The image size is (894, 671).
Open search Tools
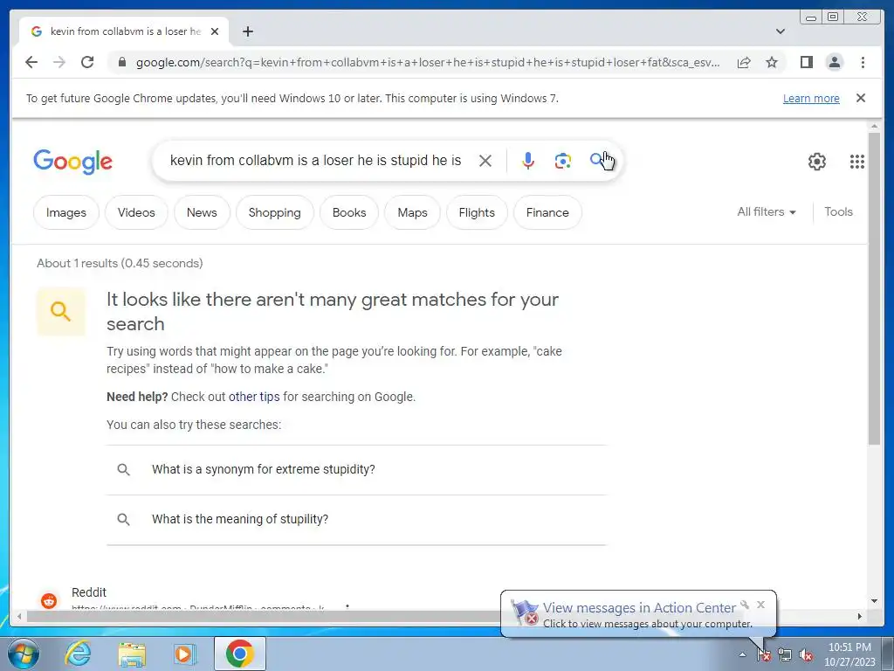coord(838,211)
